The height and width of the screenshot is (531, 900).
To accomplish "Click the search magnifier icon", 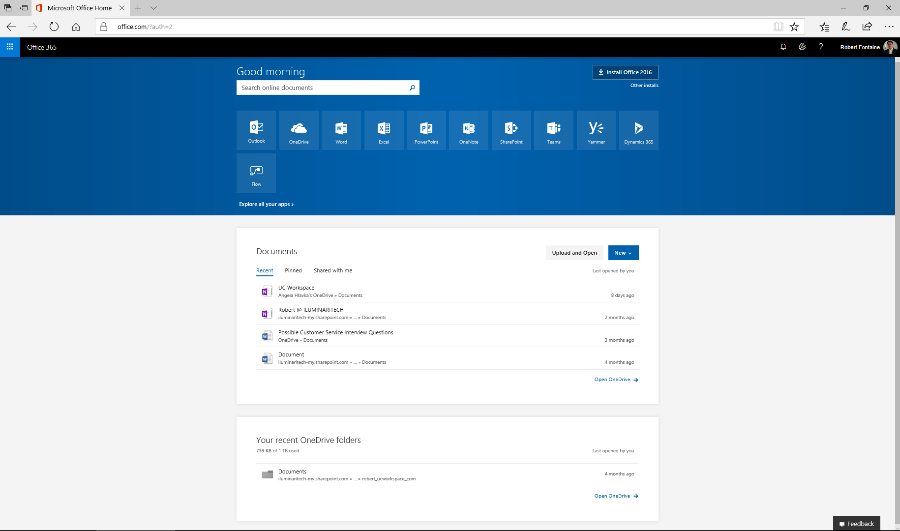I will tap(412, 88).
